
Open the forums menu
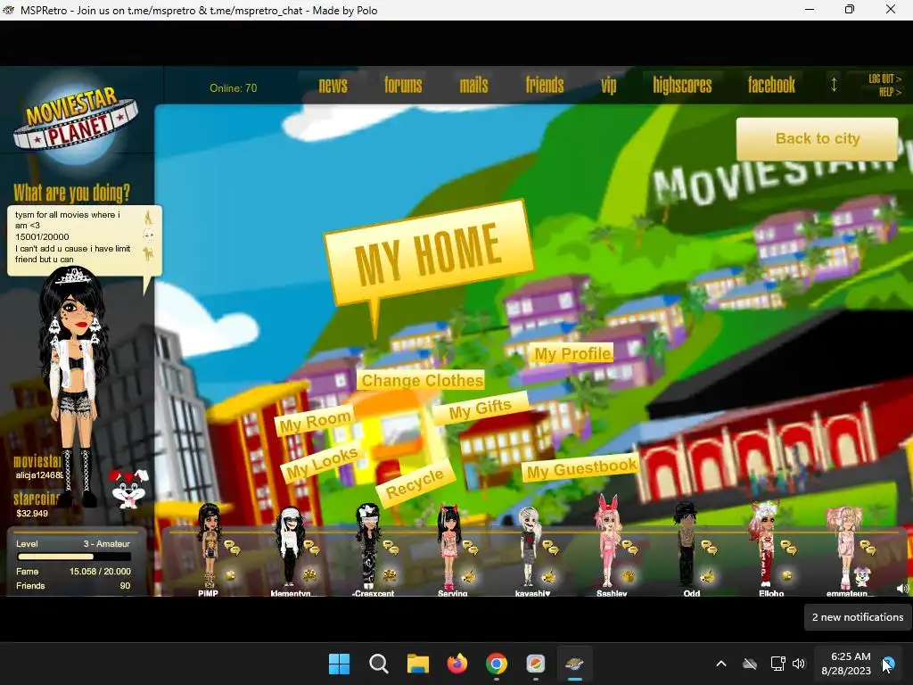[x=403, y=86]
